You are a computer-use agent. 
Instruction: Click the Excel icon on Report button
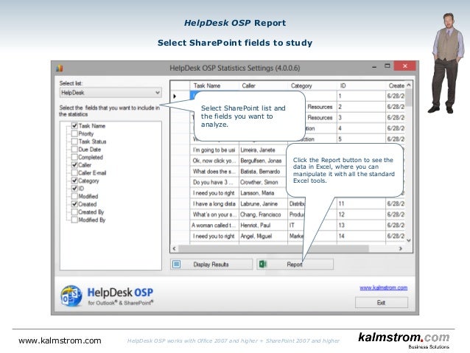tap(262, 265)
